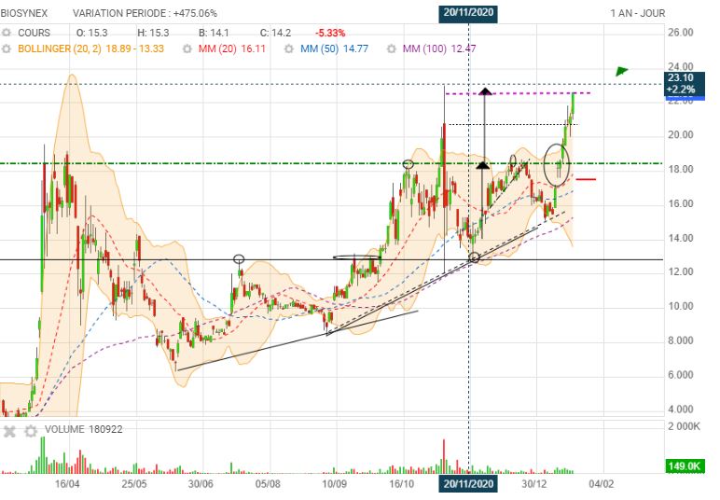
Task: Click the green flag marker near 24.00
Action: click(622, 71)
